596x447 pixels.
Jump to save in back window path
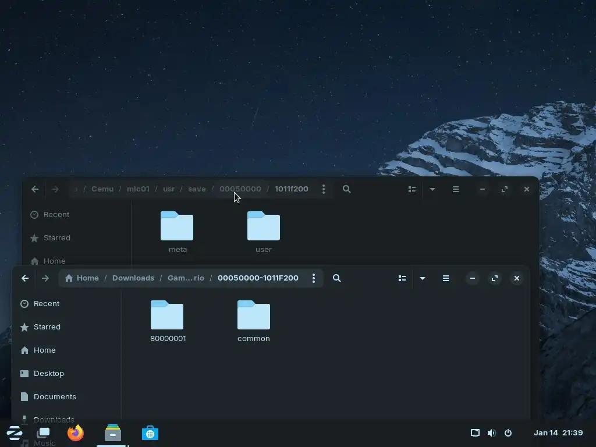click(x=197, y=189)
